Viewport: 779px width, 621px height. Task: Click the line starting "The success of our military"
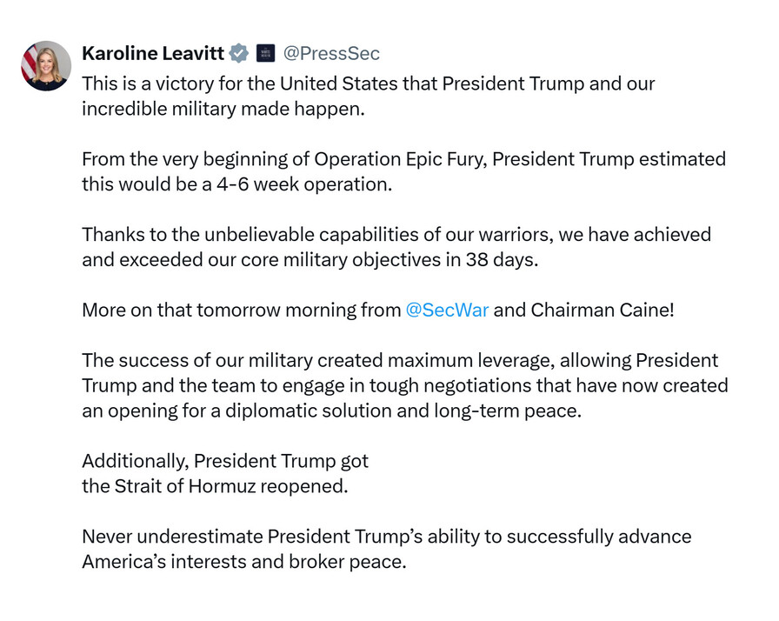400,361
